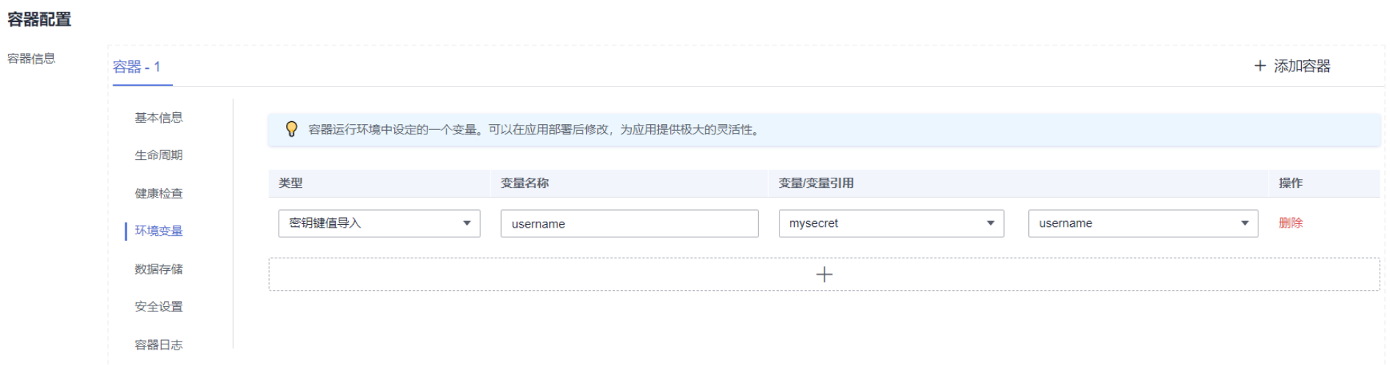Focus the 变量名称 username text field
The image size is (1390, 365).
pos(629,224)
